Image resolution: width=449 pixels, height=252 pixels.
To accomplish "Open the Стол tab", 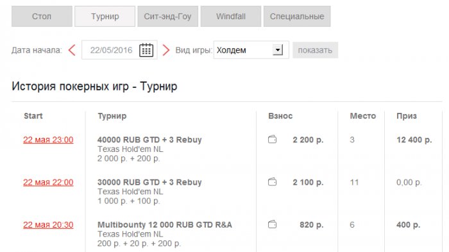I will coord(42,16).
